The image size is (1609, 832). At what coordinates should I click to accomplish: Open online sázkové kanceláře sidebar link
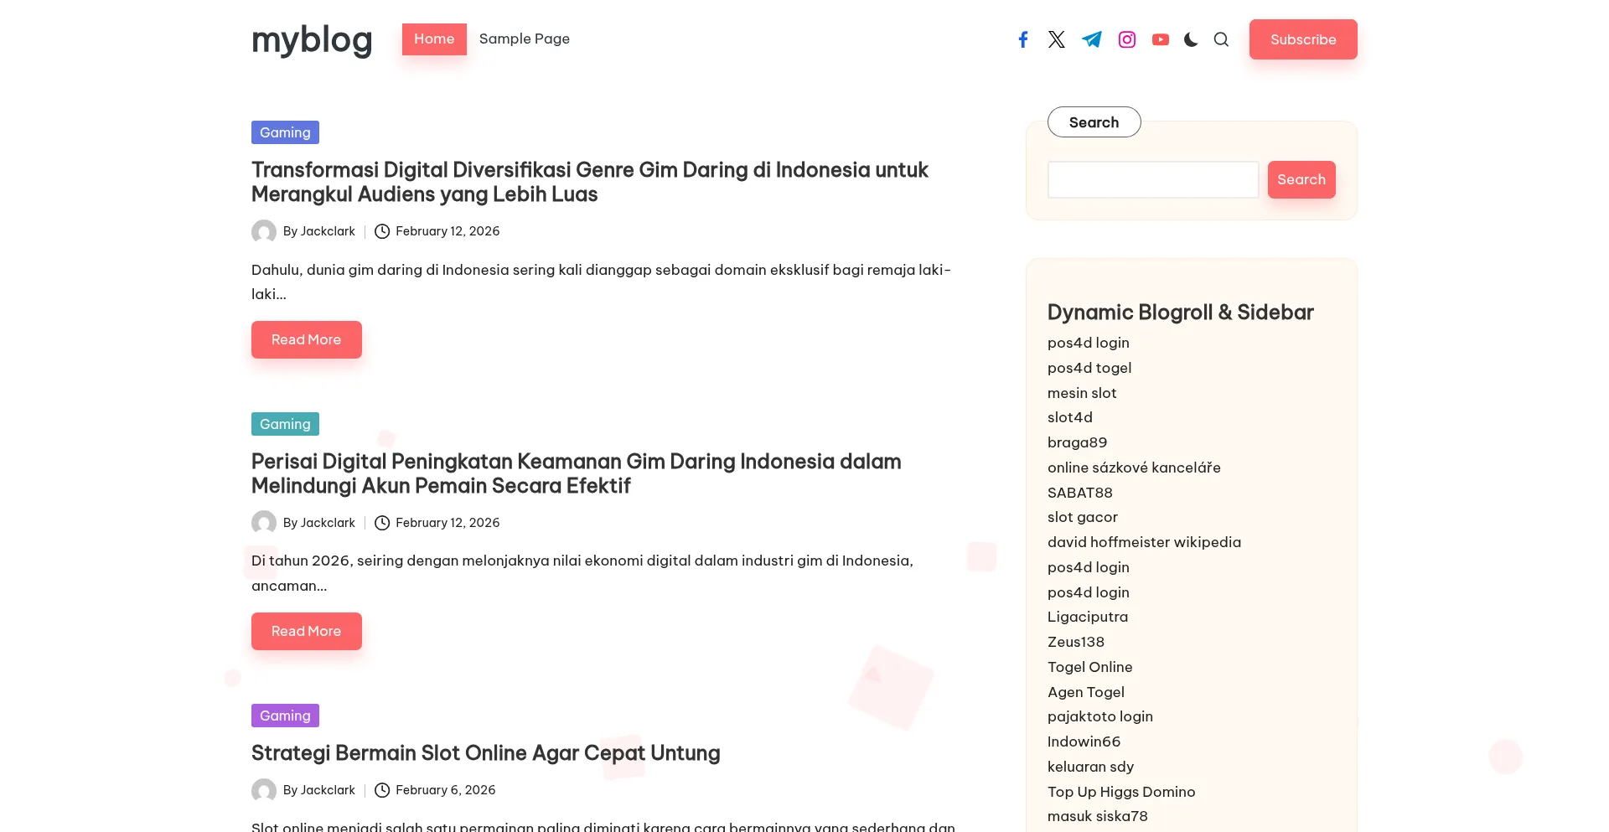(x=1134, y=468)
